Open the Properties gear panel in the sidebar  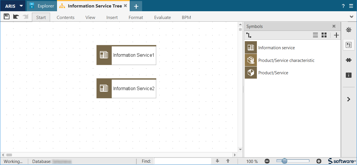coord(349,30)
